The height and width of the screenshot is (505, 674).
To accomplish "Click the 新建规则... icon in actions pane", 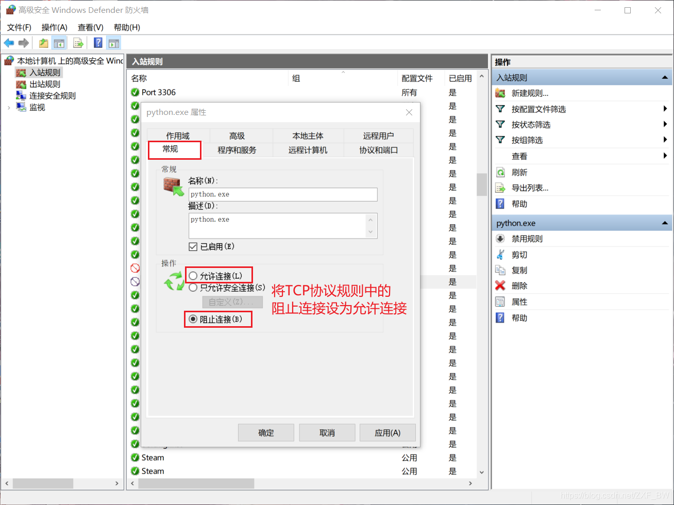I will pos(500,93).
